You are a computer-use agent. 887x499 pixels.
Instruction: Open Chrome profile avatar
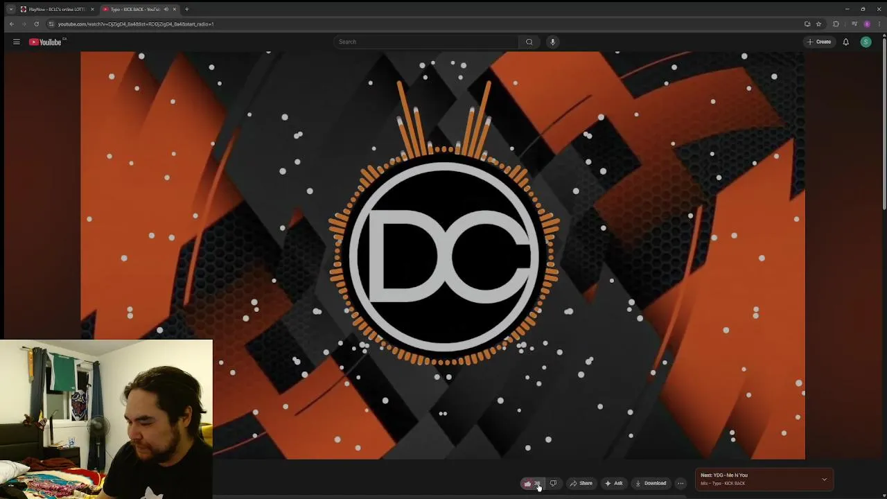866,24
